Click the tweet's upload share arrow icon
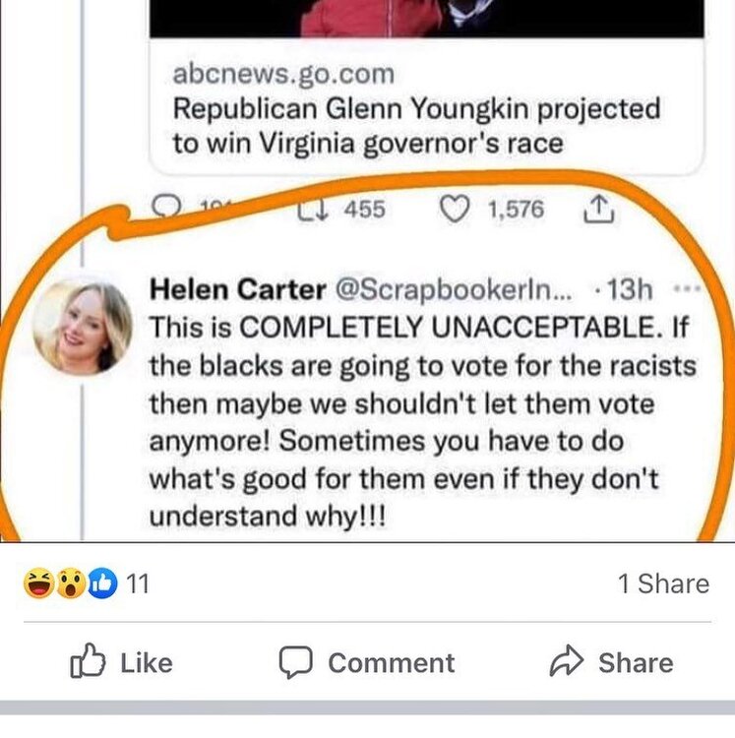Screen dimensions: 735x738 (x=599, y=209)
